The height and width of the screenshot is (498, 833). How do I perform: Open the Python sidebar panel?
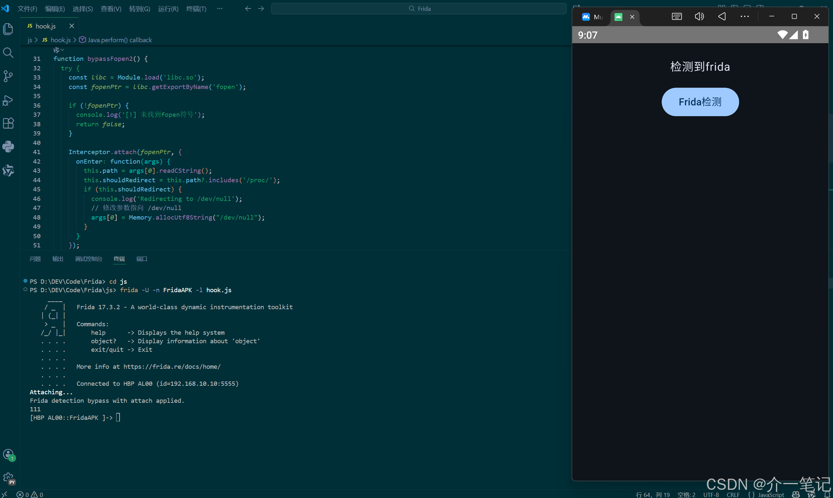pos(8,147)
